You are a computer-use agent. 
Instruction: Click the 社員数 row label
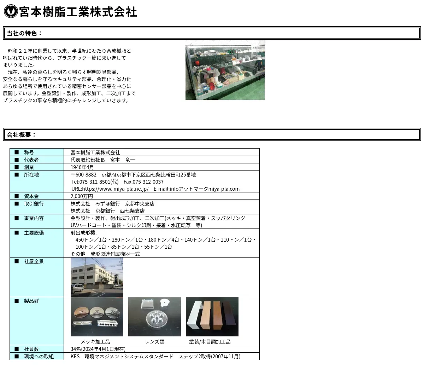tap(31, 349)
